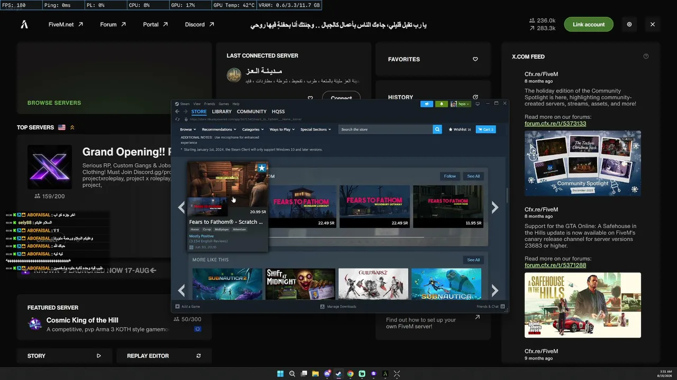This screenshot has width=677, height=380.
Task: Open Windows taskbar Search
Action: pyautogui.click(x=292, y=374)
